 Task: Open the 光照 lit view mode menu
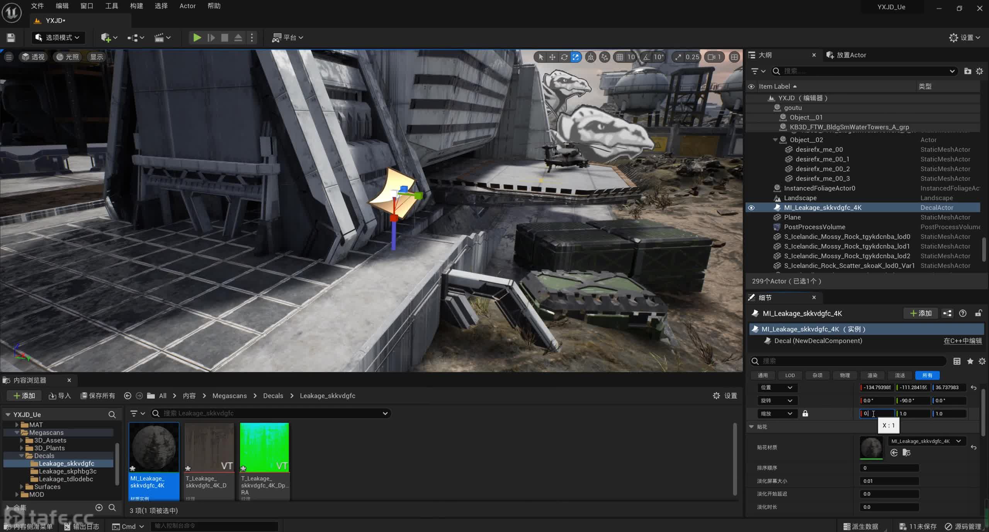pyautogui.click(x=68, y=57)
